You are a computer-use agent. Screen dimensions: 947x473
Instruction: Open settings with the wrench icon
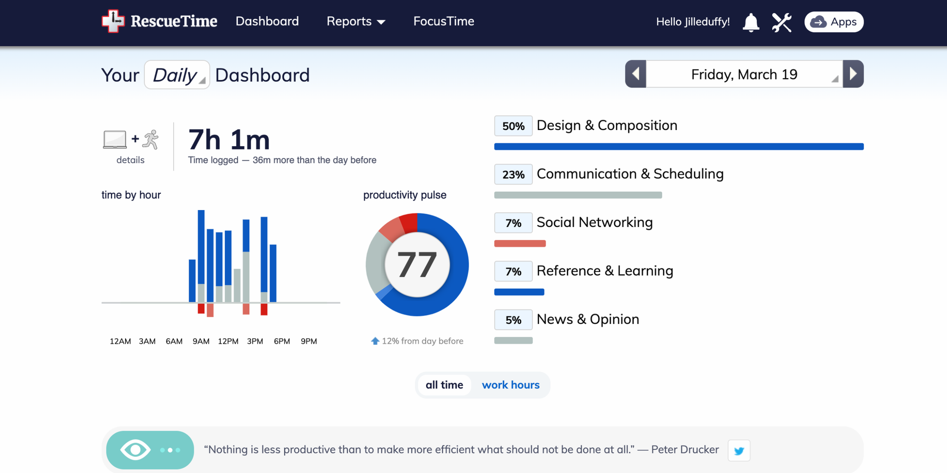pyautogui.click(x=782, y=22)
